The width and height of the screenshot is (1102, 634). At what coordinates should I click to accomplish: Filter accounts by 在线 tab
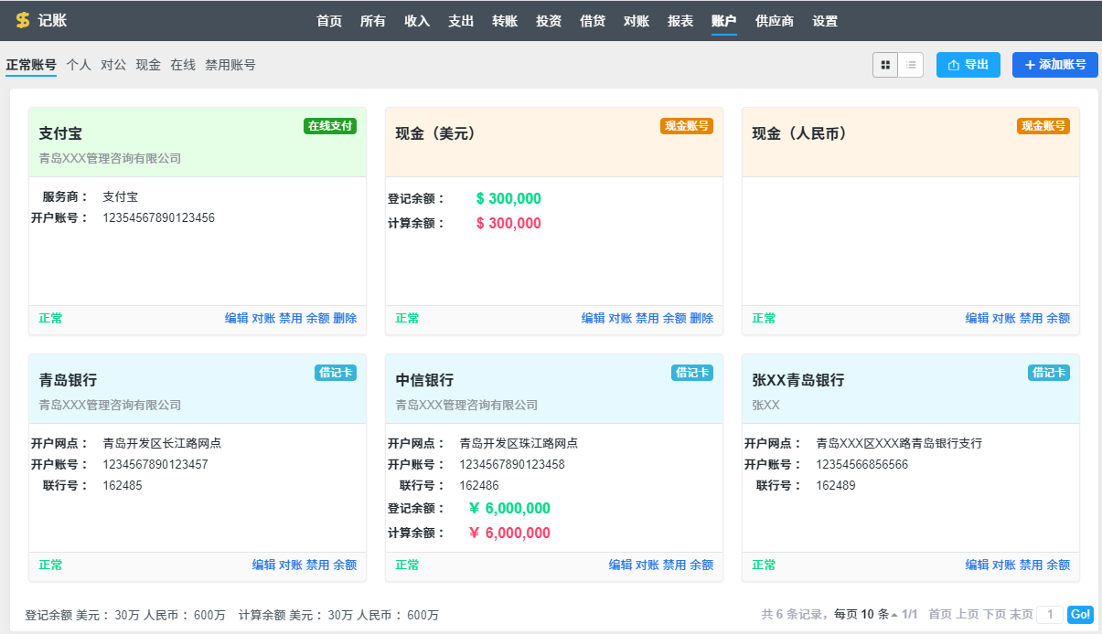point(183,65)
